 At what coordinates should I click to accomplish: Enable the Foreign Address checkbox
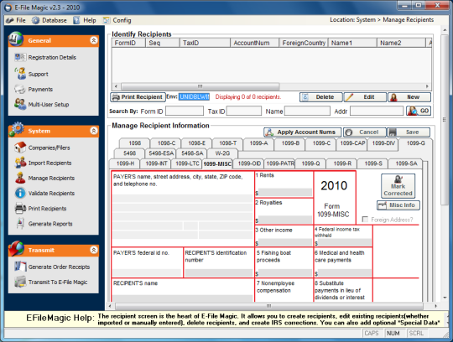(365, 220)
